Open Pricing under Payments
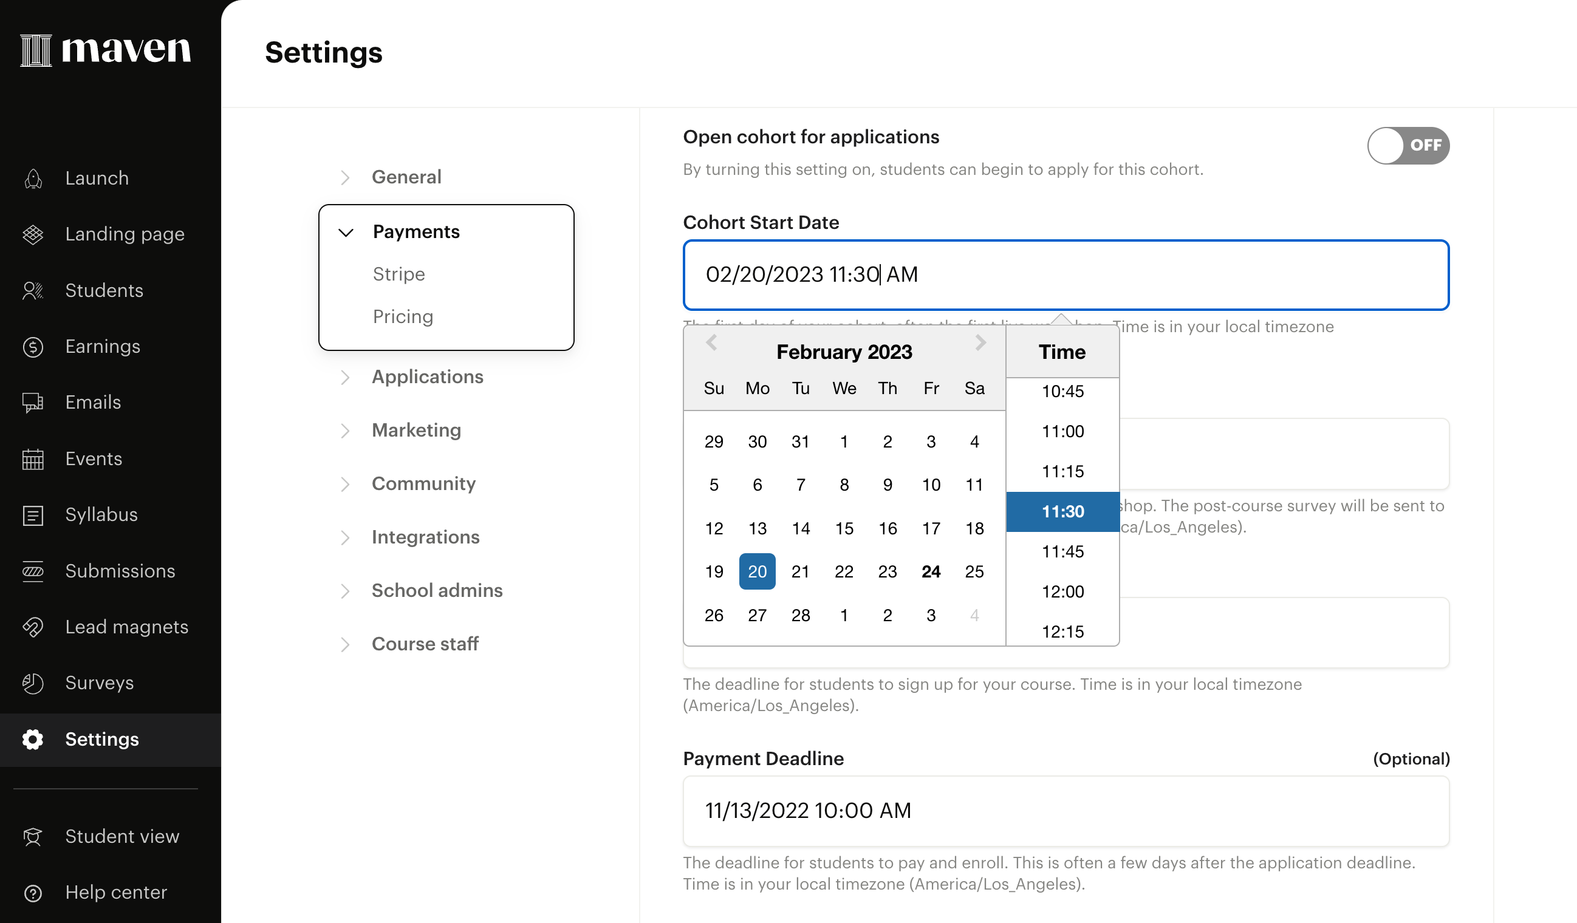The width and height of the screenshot is (1577, 923). pyautogui.click(x=402, y=316)
